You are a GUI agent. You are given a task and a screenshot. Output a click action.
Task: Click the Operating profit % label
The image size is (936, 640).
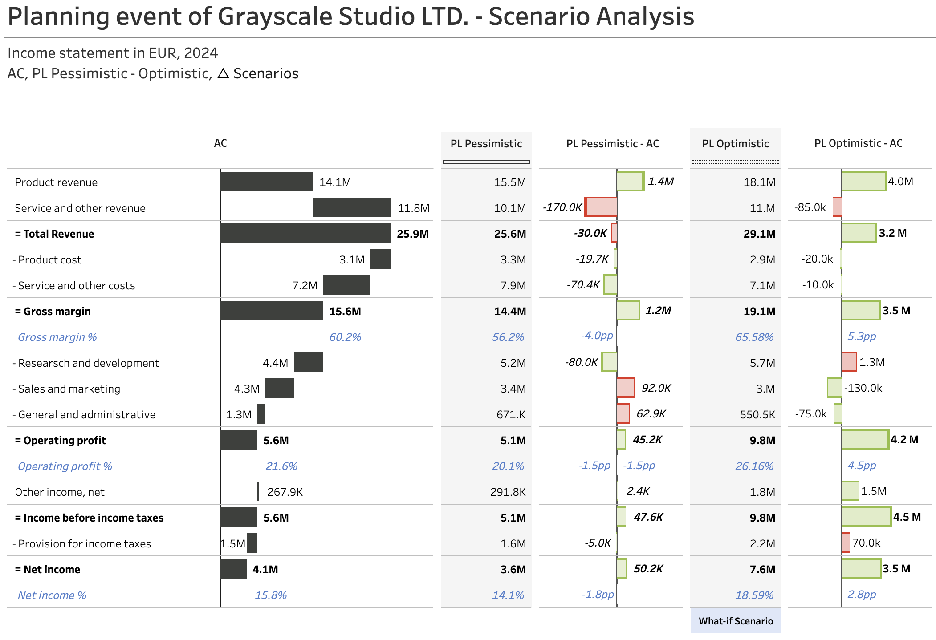65,466
